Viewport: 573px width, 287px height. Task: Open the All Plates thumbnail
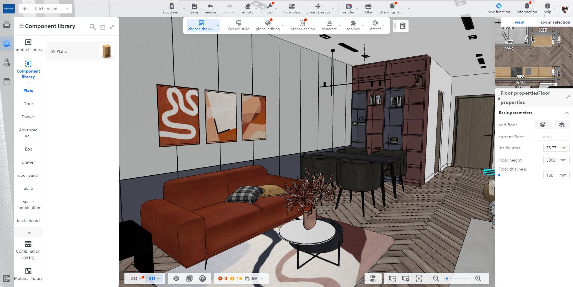[106, 51]
